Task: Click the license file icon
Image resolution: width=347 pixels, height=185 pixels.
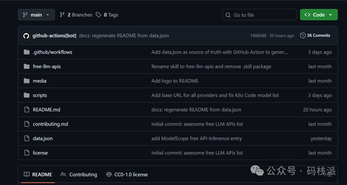Action: tap(27, 153)
